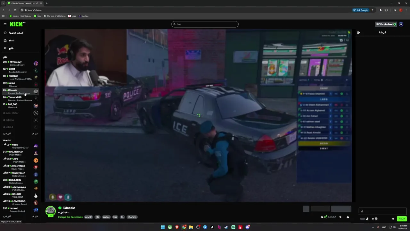Click the Get KICKs button
The width and height of the screenshot is (410, 231).
pyautogui.click(x=386, y=24)
